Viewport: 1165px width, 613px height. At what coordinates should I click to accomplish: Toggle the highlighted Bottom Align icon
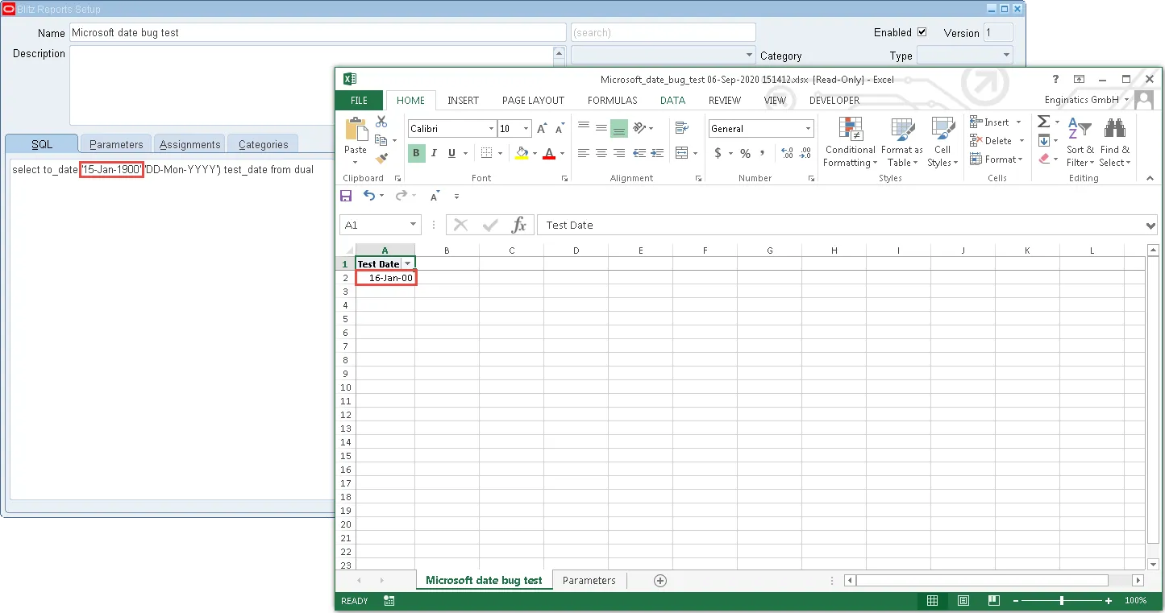pos(618,128)
